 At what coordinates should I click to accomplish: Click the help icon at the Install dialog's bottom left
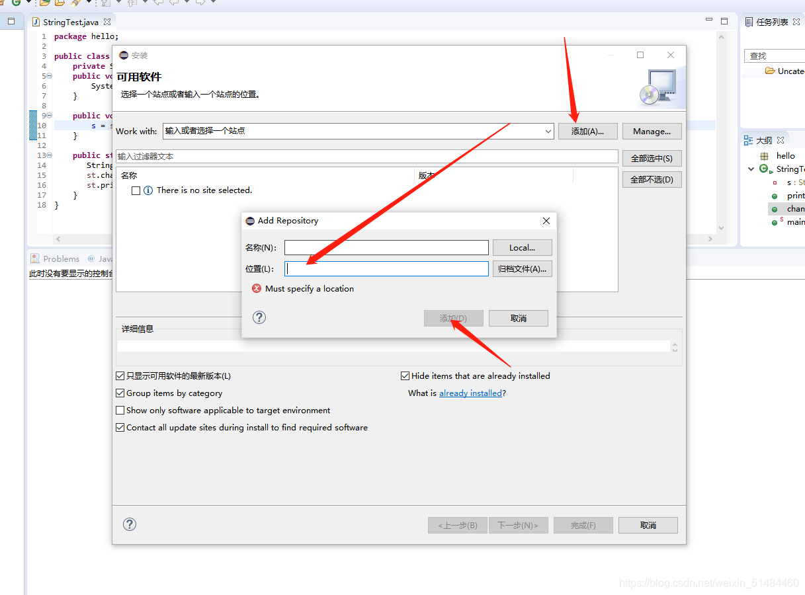click(130, 524)
